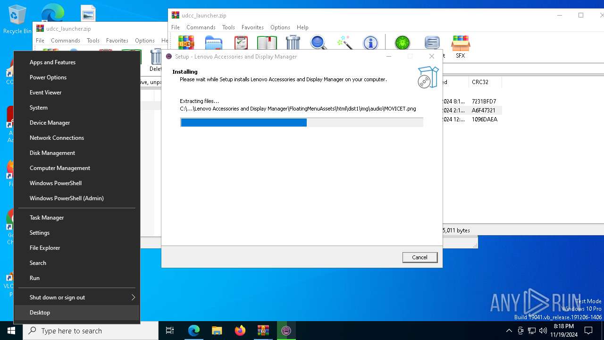Cancel the Lenovo setup installation
Screen dimensions: 604x340
419,257
